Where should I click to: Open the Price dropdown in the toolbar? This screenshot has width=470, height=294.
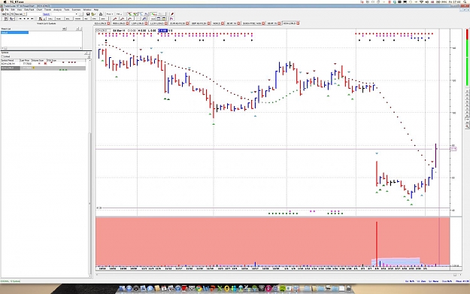pos(109,14)
